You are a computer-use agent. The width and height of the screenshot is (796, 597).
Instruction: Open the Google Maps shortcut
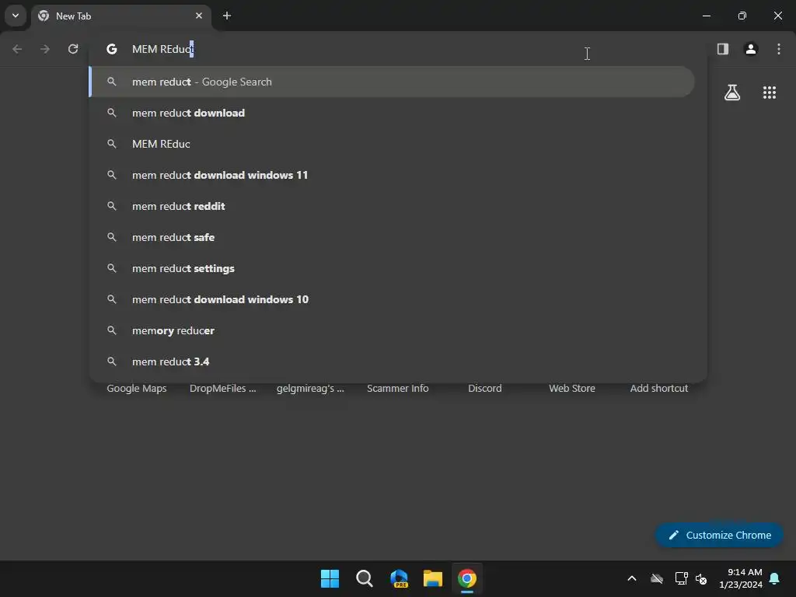point(137,389)
